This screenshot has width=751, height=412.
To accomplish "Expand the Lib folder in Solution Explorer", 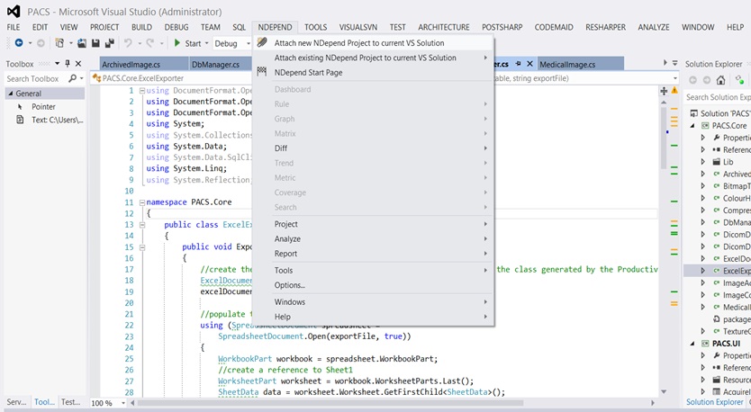I will click(703, 162).
